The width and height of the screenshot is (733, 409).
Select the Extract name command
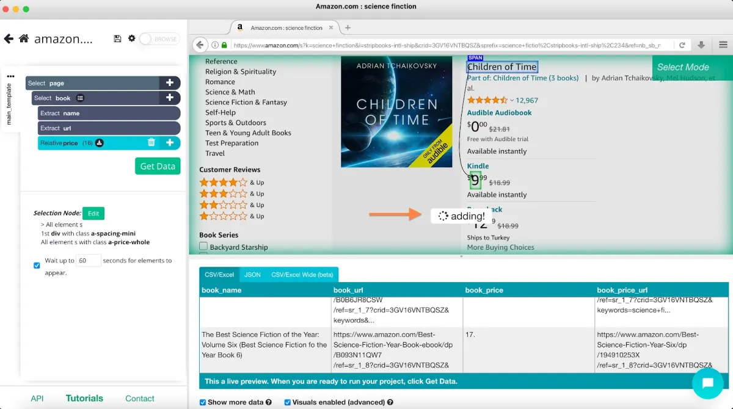[x=109, y=113]
